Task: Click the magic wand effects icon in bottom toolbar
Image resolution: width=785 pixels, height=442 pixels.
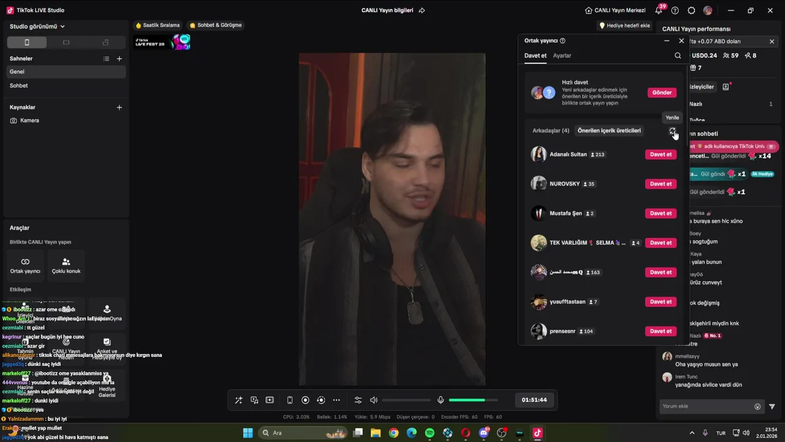Action: tap(239, 400)
